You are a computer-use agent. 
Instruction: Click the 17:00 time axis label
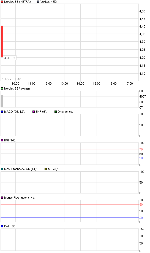(129, 84)
